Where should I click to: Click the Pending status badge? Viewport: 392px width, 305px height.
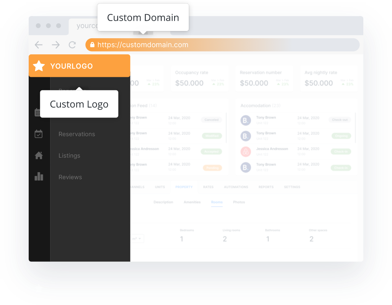(212, 168)
